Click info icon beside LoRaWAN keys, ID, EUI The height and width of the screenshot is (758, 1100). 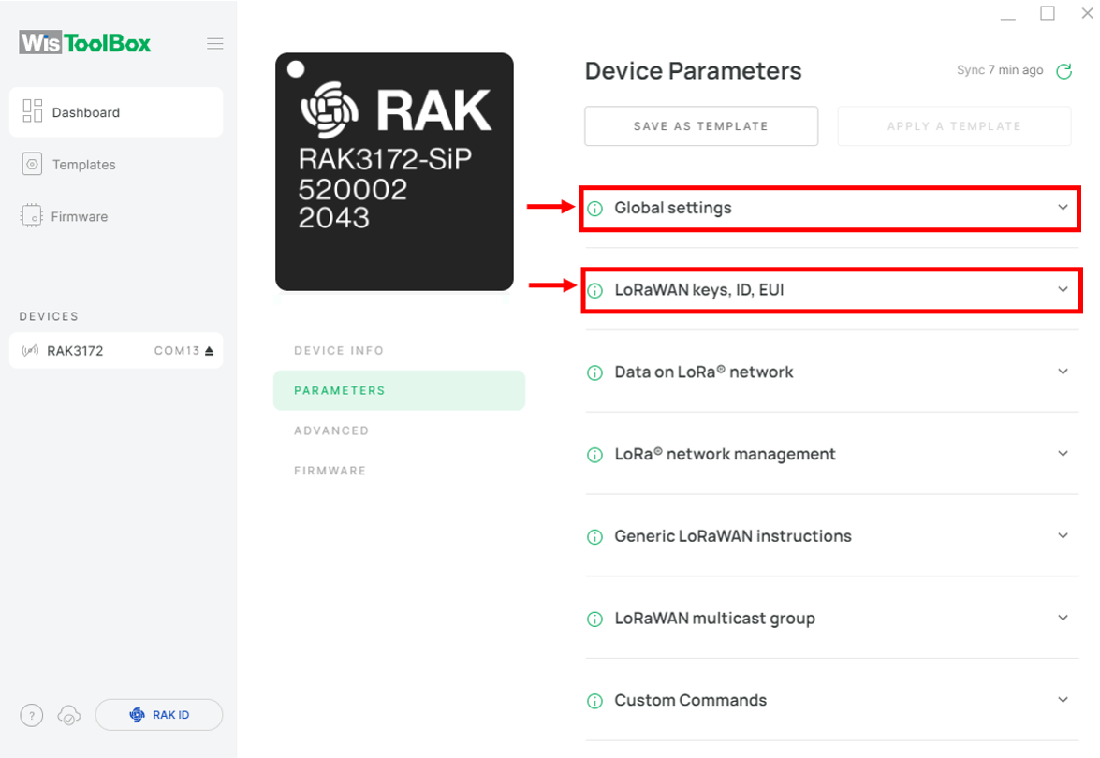pos(594,290)
